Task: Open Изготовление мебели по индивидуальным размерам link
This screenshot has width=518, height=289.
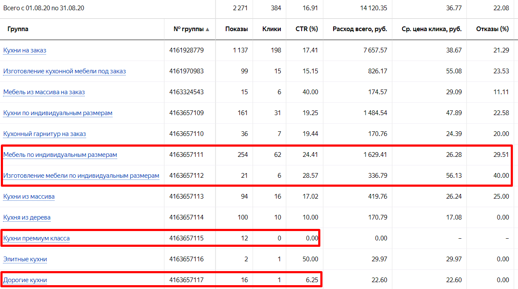Action: pyautogui.click(x=81, y=176)
